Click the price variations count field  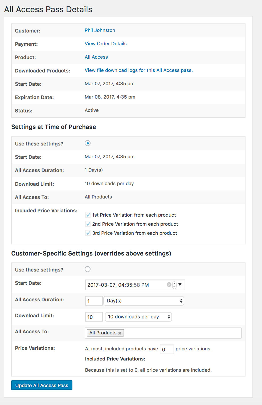coord(167,349)
